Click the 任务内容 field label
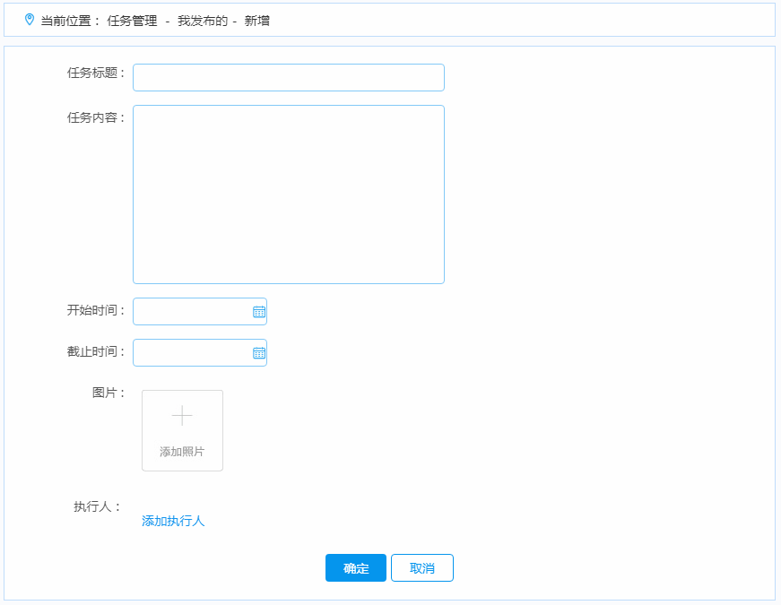This screenshot has height=605, width=781. [x=95, y=117]
